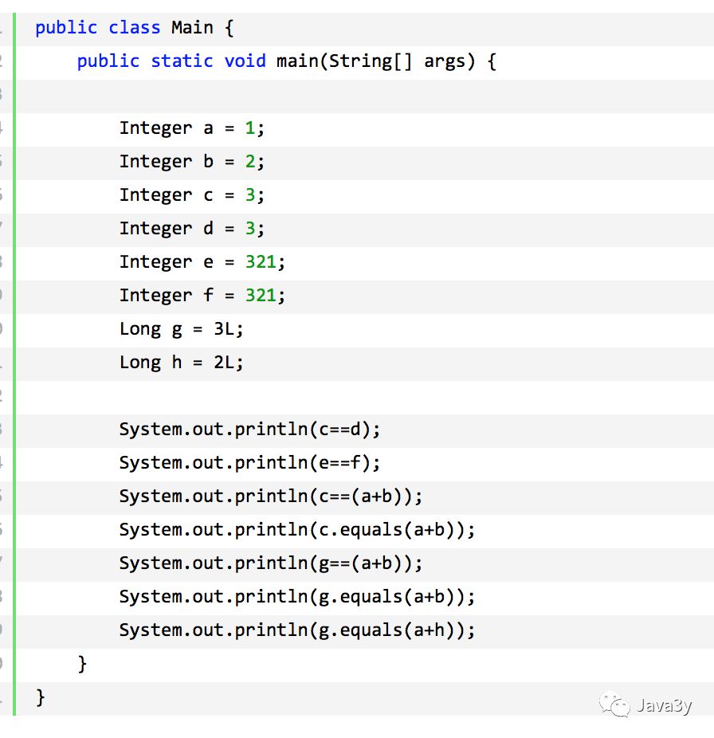This screenshot has height=738, width=714.
Task: Click the line 'System.out.println(c==(a+b));'
Action: 271,497
